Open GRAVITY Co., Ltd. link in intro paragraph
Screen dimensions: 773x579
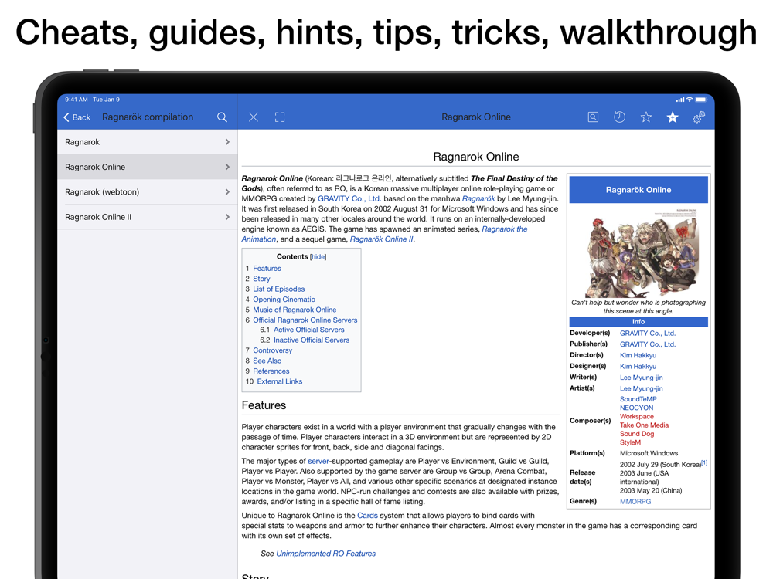349,199
